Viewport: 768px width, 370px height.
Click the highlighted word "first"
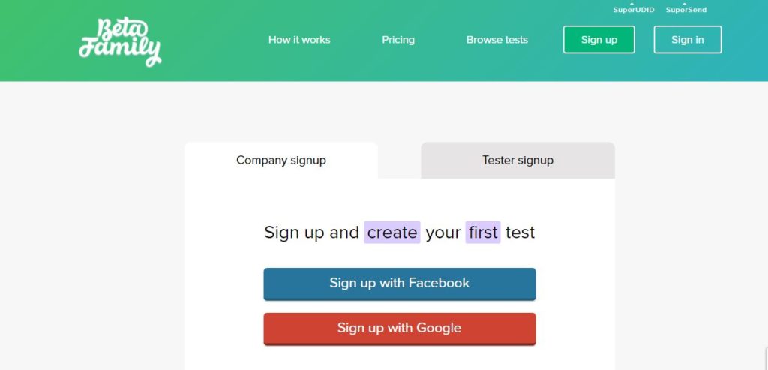coord(483,233)
